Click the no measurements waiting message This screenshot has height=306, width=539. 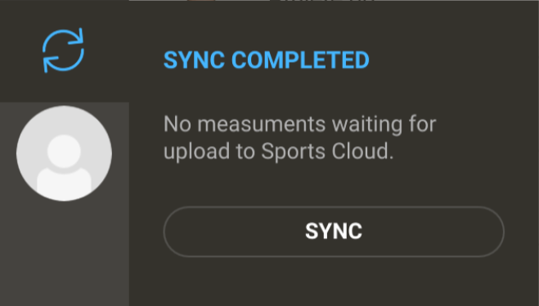299,138
